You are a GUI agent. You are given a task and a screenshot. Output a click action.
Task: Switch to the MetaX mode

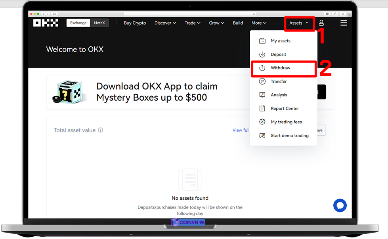[99, 23]
